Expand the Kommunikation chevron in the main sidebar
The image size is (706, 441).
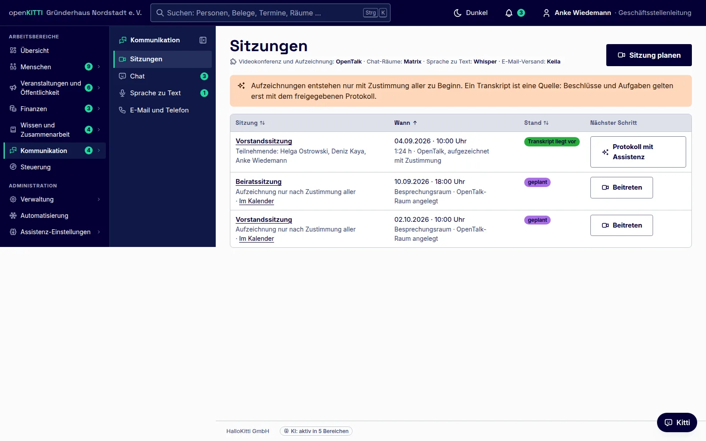[99, 150]
